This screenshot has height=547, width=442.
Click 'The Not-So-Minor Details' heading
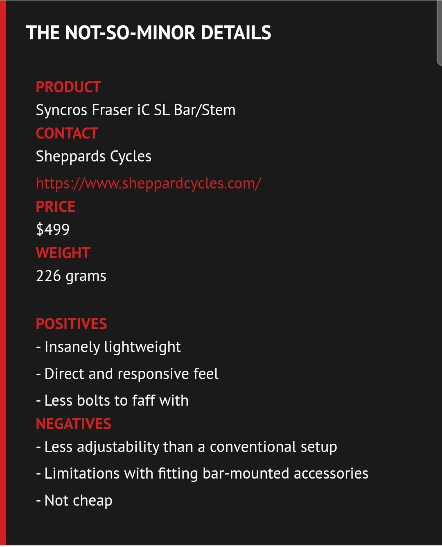tap(149, 33)
